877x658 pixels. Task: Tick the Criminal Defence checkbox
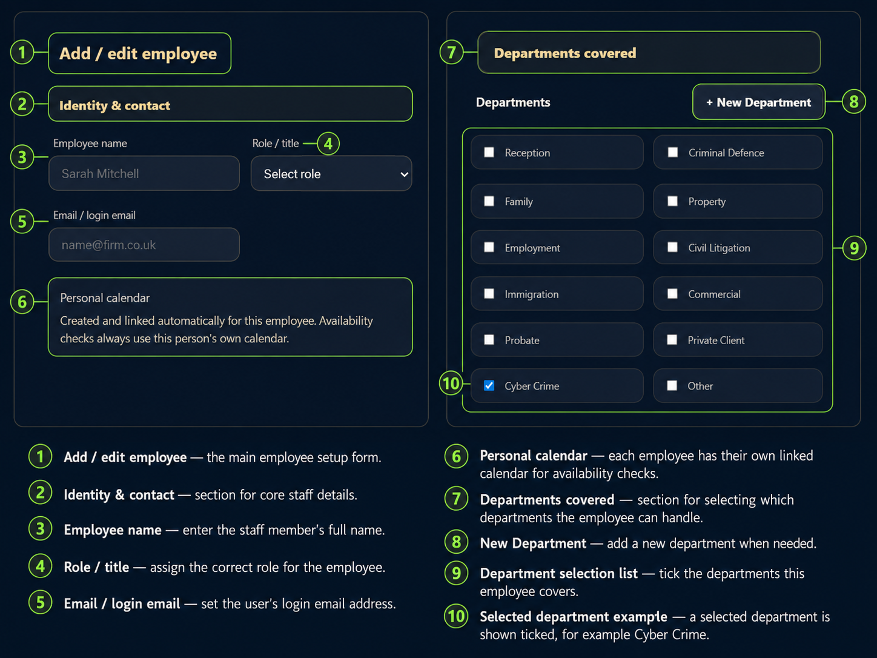coord(672,152)
